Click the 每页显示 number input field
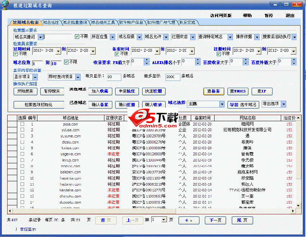This screenshot has width=306, height=237. click(114, 77)
